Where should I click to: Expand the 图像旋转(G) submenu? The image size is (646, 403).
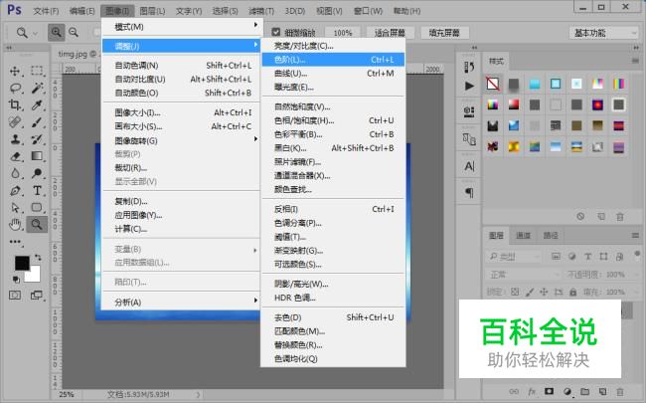tap(181, 140)
